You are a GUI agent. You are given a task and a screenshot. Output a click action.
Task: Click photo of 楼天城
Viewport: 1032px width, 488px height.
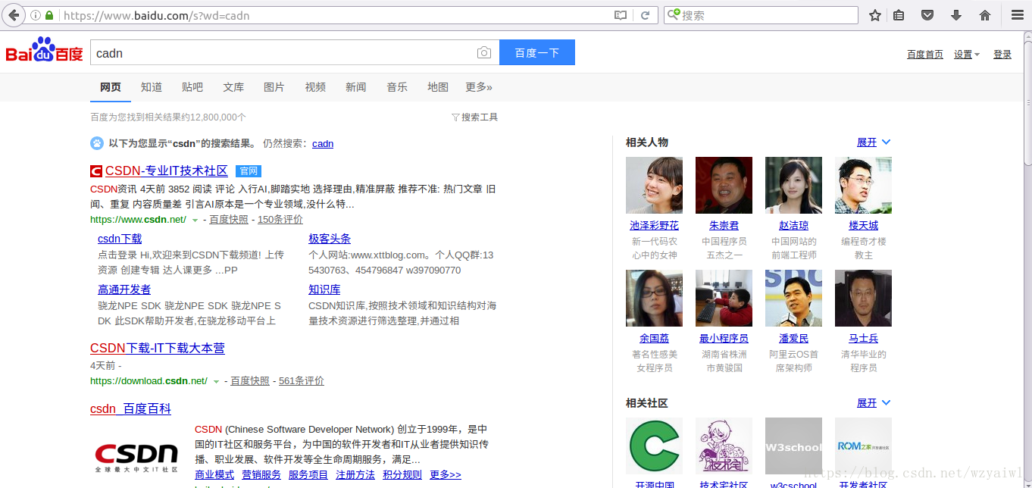pos(863,185)
